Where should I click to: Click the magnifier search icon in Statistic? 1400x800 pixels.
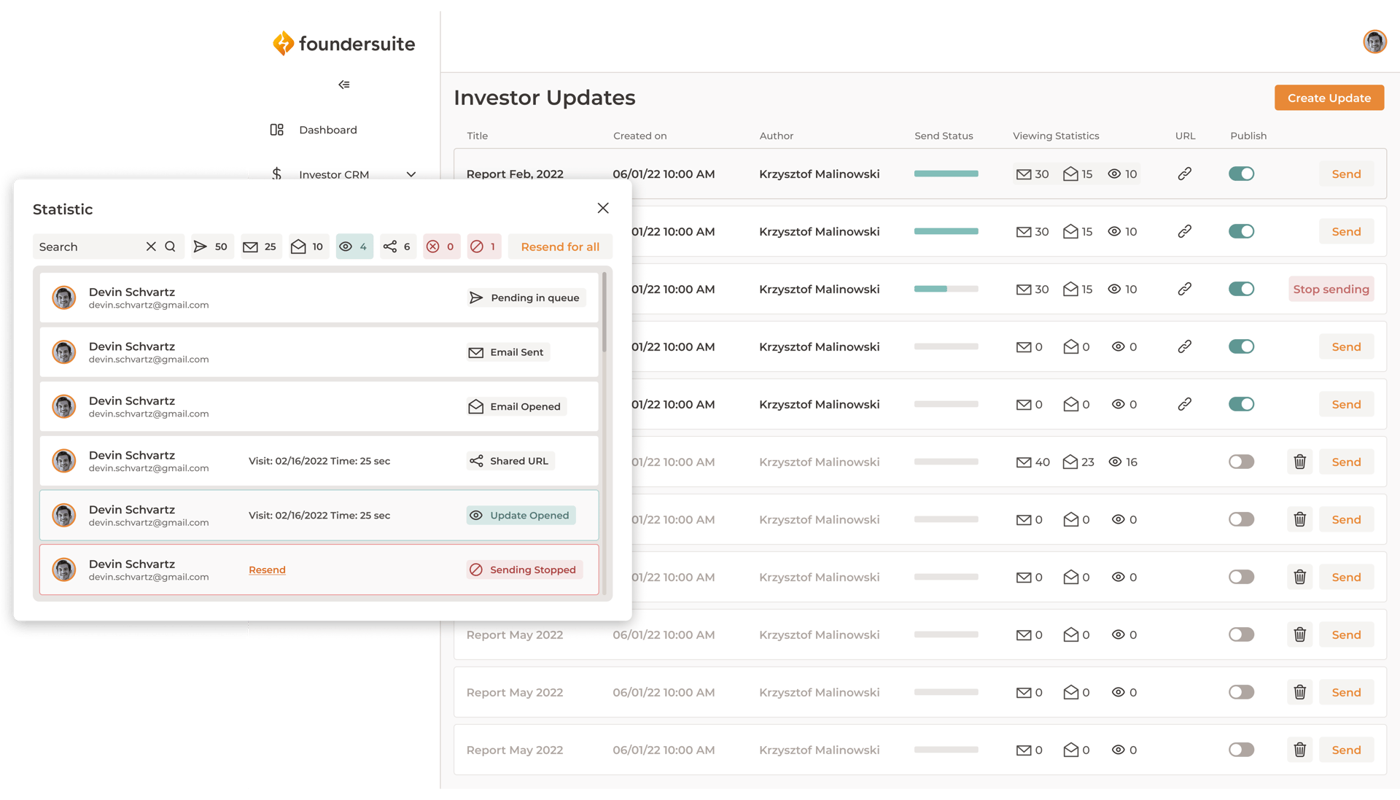170,246
